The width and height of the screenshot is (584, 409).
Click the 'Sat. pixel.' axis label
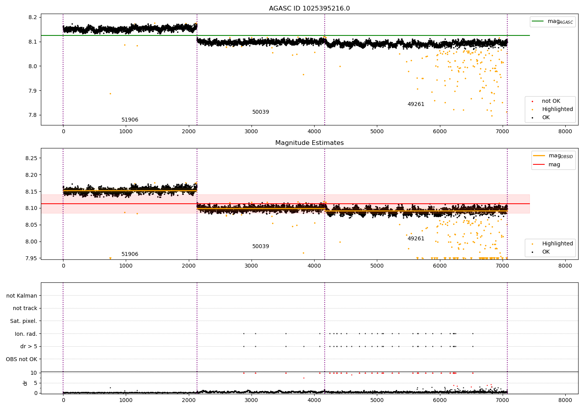click(x=24, y=321)
